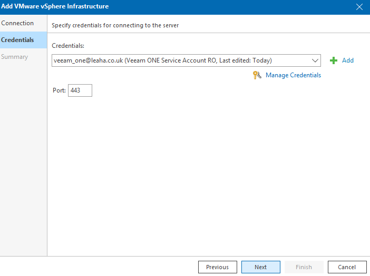Click the green plus icon beside Add
Screen dimensions: 370x276
334,60
